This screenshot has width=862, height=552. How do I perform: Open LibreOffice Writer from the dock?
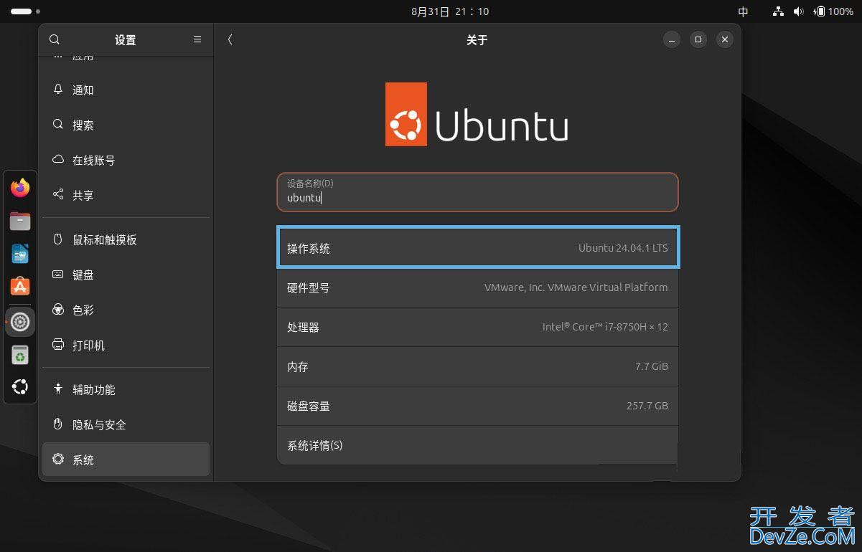[20, 254]
